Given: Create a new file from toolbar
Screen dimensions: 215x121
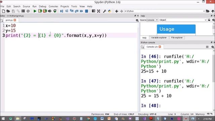Looking at the screenshot, I should [3, 11].
